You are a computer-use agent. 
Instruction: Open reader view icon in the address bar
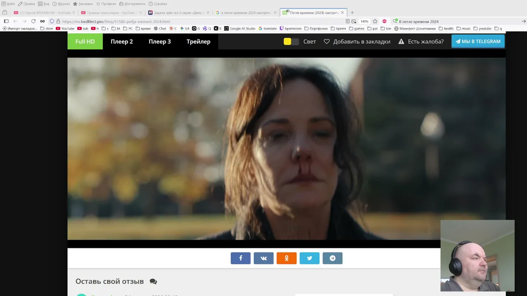point(348,21)
